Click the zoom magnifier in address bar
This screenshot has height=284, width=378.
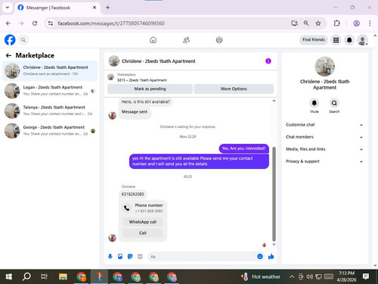[x=306, y=23]
